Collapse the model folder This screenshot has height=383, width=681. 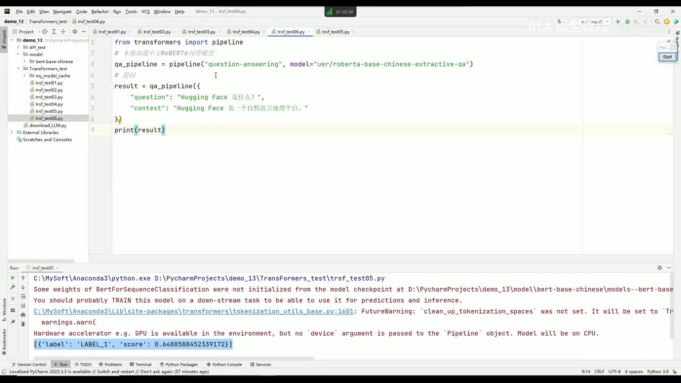(18, 54)
